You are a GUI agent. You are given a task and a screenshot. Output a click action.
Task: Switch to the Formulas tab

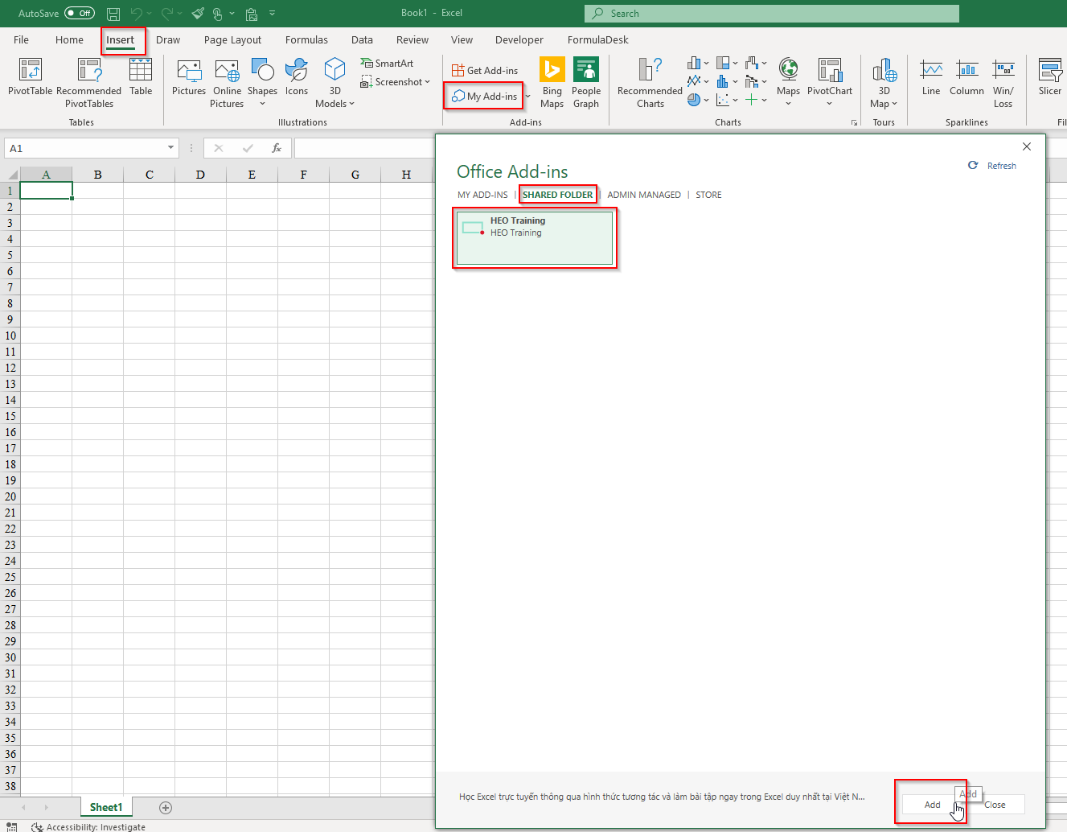(x=306, y=40)
